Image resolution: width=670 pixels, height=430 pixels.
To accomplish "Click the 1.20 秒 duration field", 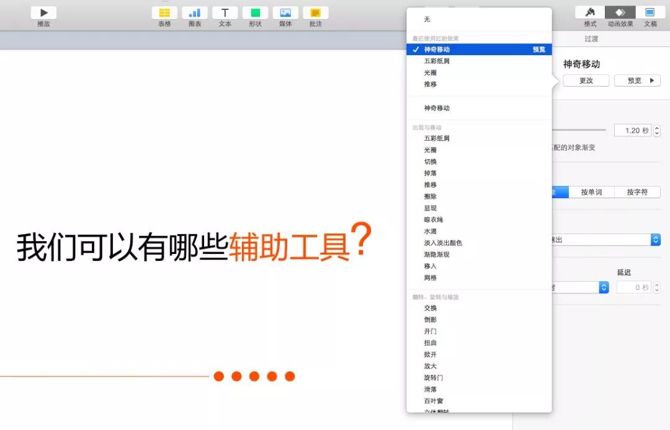I will [632, 131].
